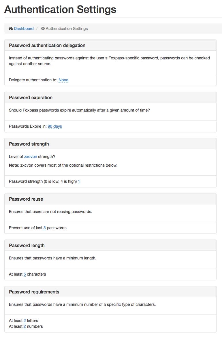Open the Dashboard breadcrumb link
The height and width of the screenshot is (337, 222).
pos(24,28)
